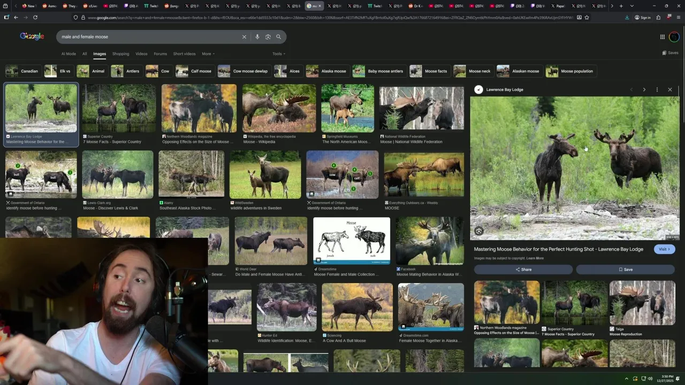
Task: List all tabs dropdown arrow
Action: 632,6
